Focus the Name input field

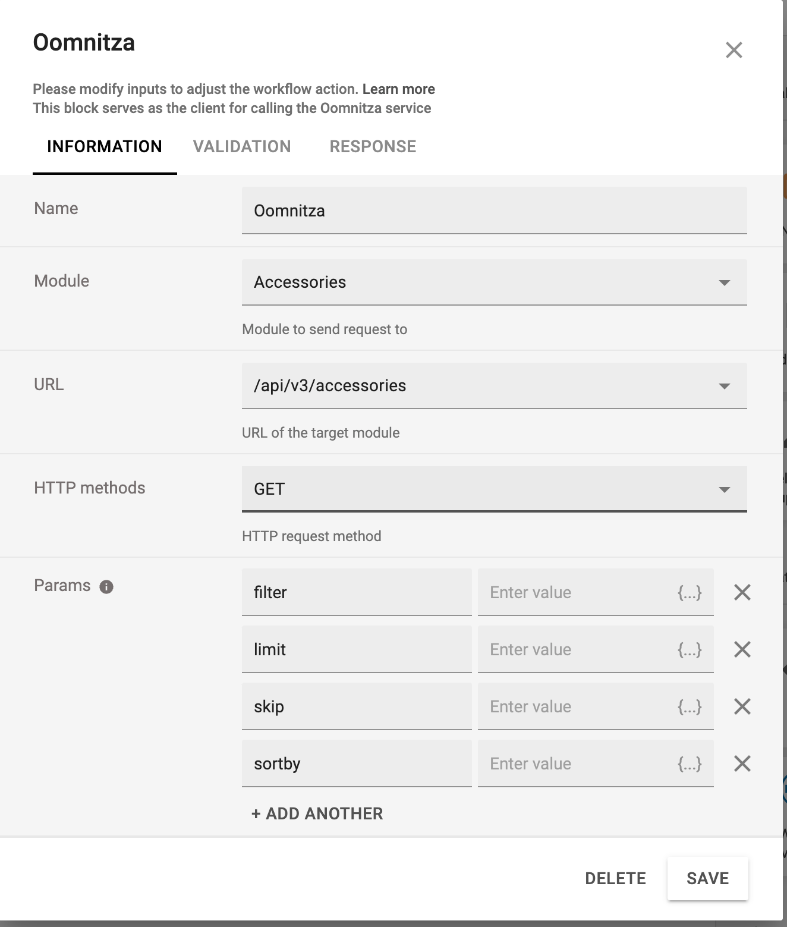[x=495, y=211]
